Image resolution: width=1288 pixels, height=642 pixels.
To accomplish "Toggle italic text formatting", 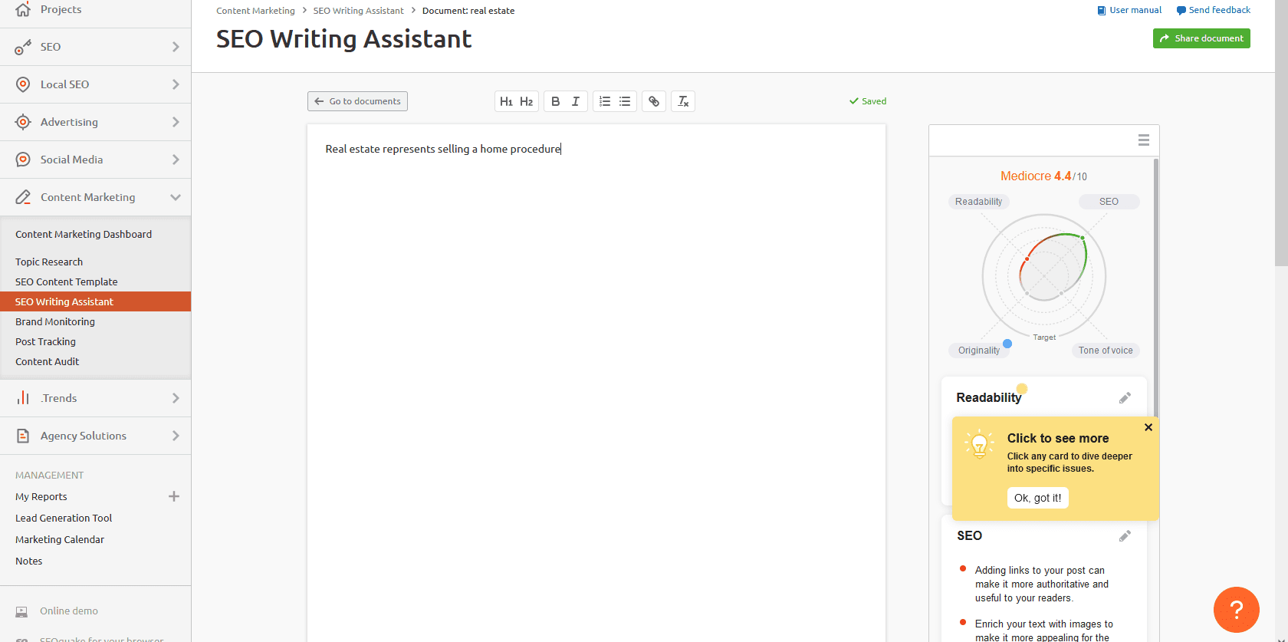I will (x=576, y=101).
